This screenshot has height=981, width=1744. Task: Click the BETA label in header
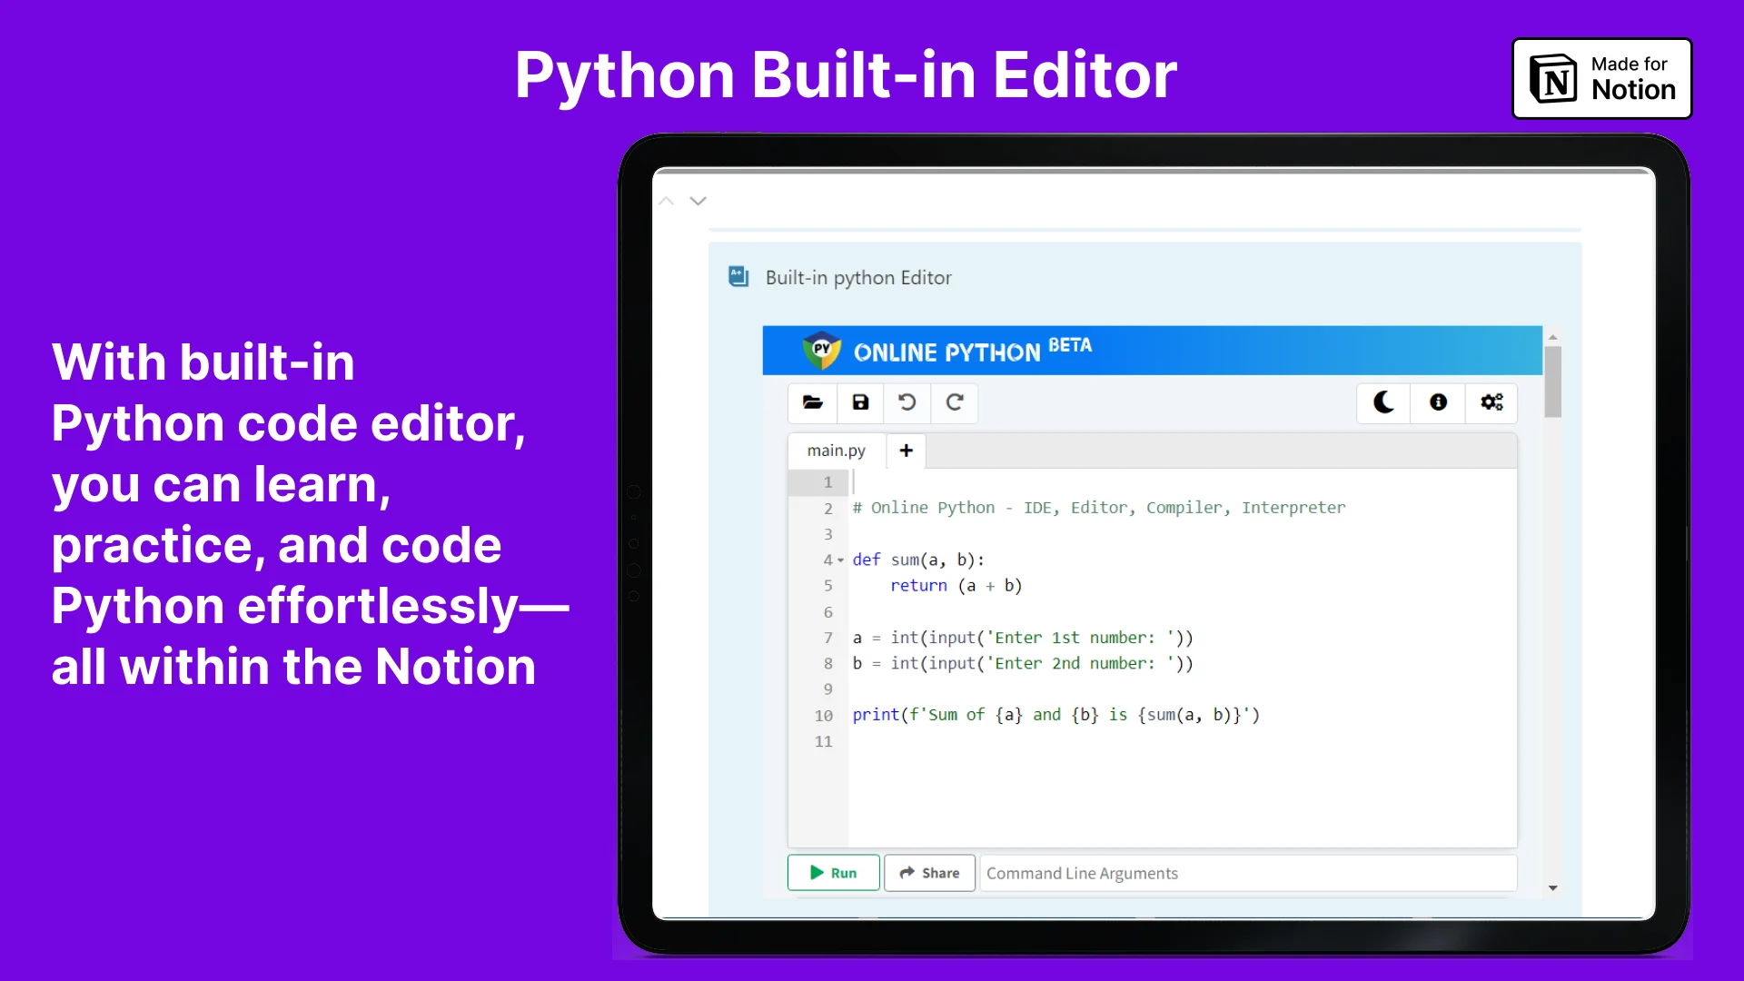(1070, 345)
